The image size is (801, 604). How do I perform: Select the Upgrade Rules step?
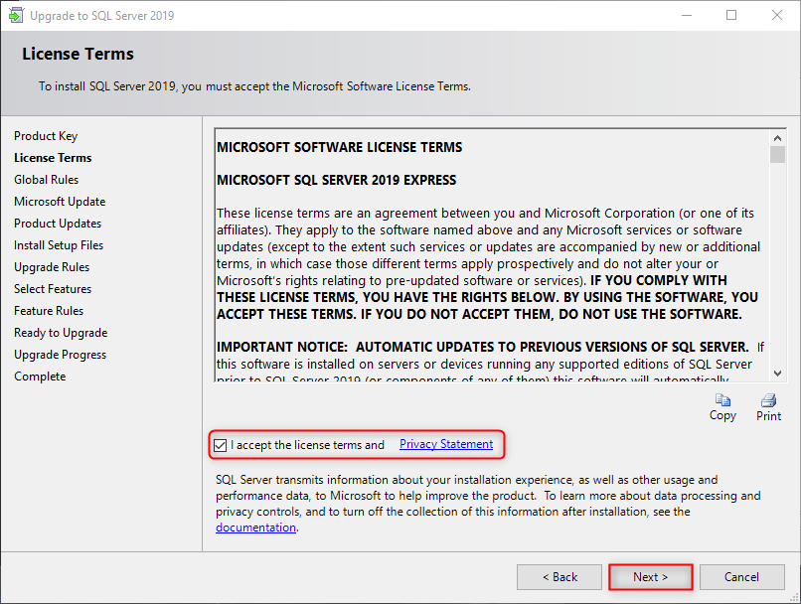pos(52,267)
